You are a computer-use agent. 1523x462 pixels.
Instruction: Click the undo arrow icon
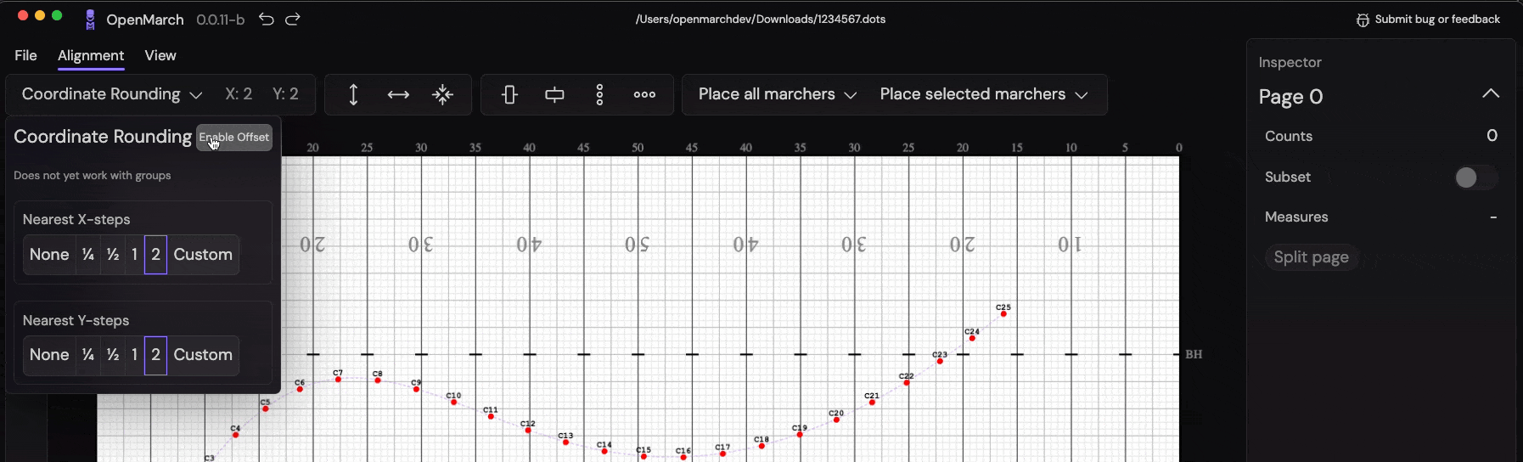point(267,19)
